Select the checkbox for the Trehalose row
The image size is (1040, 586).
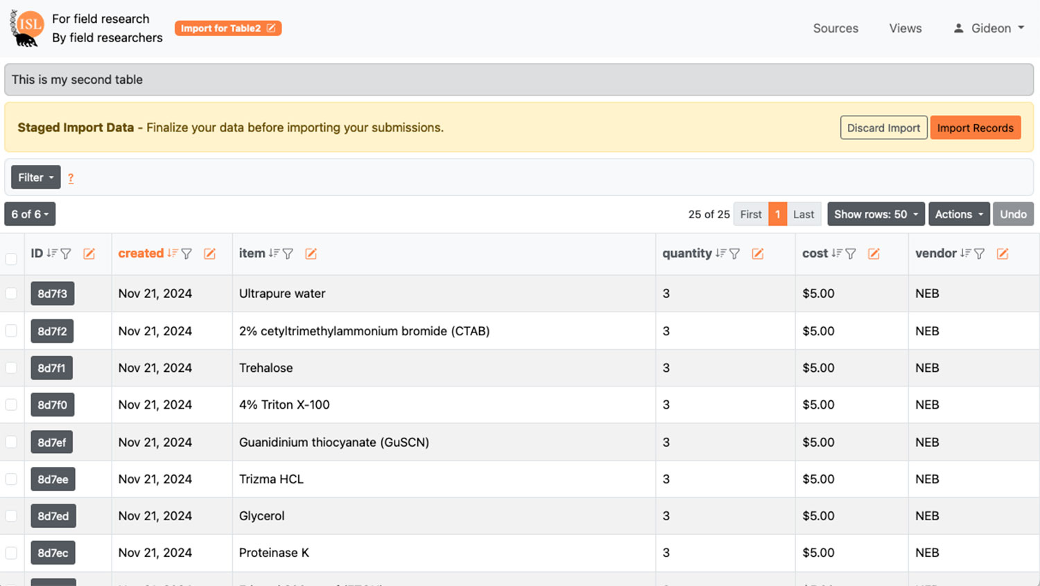coord(11,368)
